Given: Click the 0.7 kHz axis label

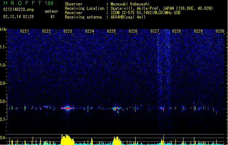Looking at the screenshot, I should 3,120.
